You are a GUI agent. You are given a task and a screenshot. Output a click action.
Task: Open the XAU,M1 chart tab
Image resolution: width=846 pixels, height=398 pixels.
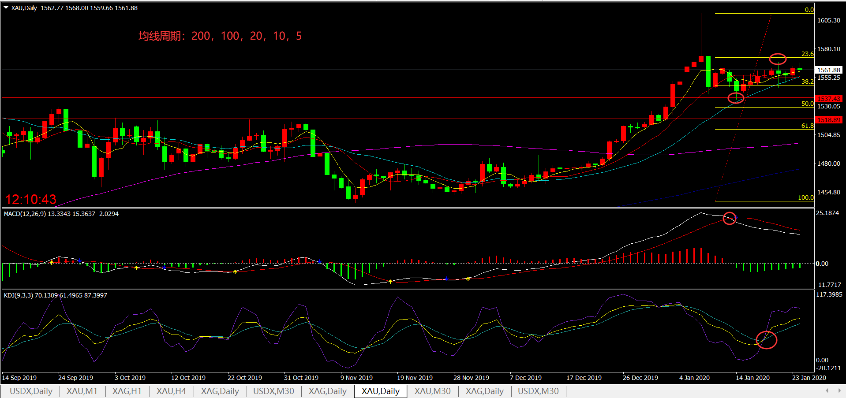[82, 391]
